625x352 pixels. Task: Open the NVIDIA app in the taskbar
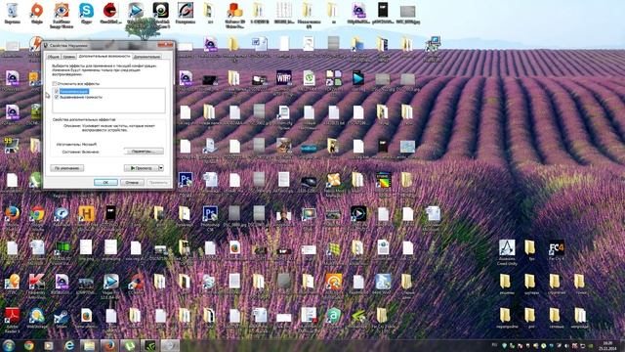pyautogui.click(x=150, y=345)
